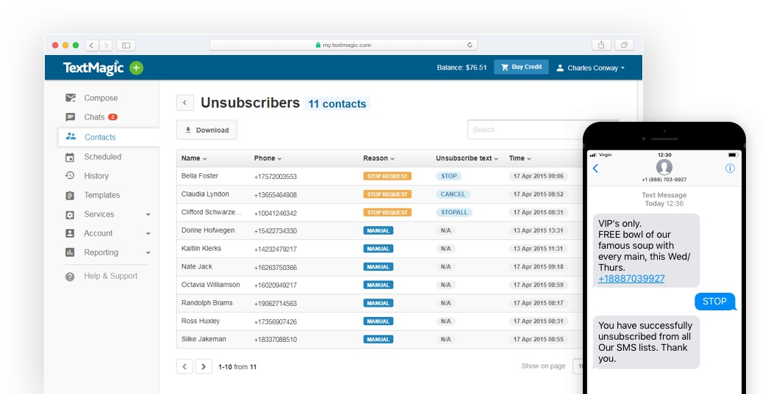The image size is (768, 394).
Task: Open the Compose envelope icon in sidebar
Action: pyautogui.click(x=71, y=98)
